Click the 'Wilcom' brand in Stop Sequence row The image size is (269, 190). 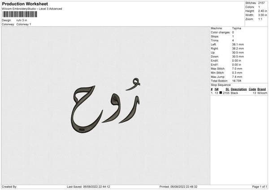262,93
